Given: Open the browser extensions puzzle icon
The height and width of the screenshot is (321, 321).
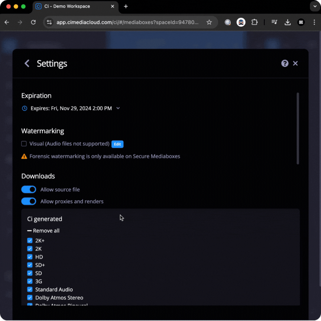Looking at the screenshot, I should pyautogui.click(x=254, y=22).
